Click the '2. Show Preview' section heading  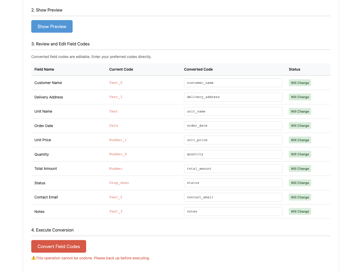coord(47,10)
